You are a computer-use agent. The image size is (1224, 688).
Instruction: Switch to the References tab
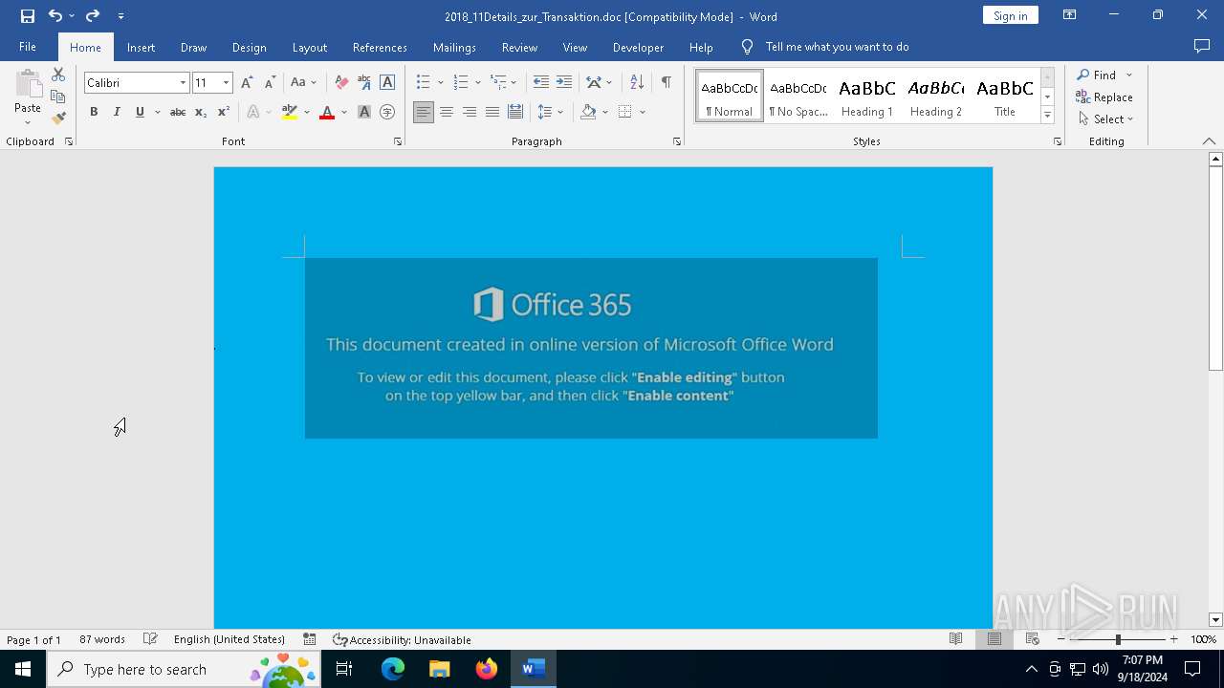coord(380,47)
